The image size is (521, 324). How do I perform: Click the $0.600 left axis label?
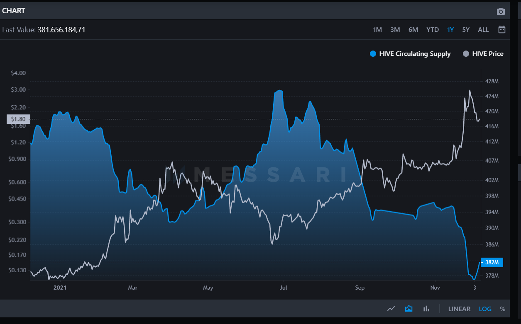(17, 182)
